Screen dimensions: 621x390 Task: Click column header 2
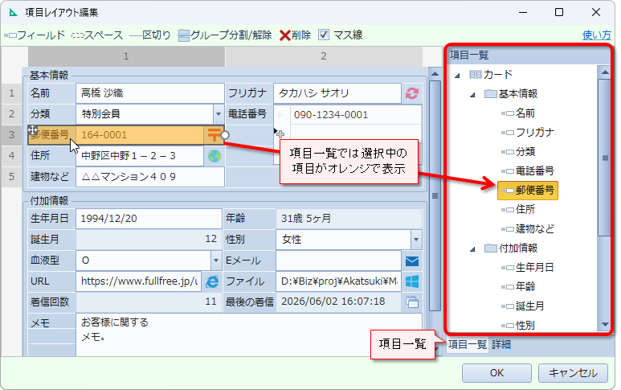324,56
